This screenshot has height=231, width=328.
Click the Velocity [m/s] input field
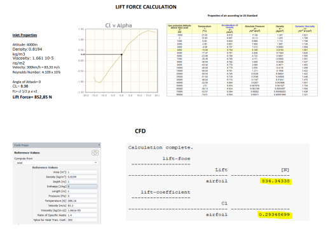pyautogui.click(x=82, y=206)
